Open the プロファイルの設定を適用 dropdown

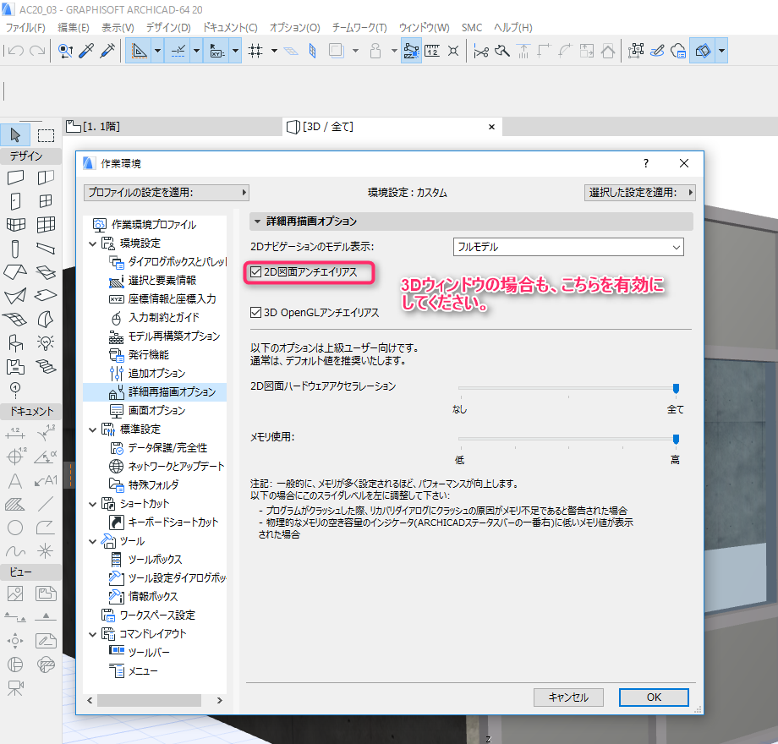click(x=167, y=193)
